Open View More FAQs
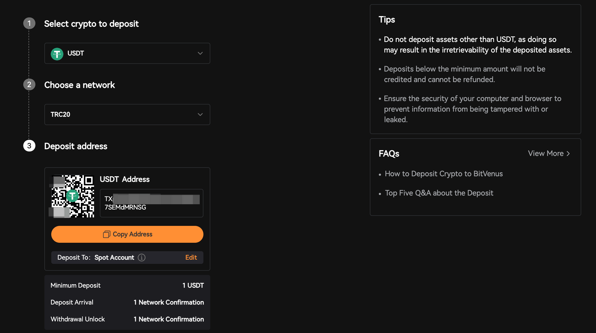Image resolution: width=596 pixels, height=333 pixels. tap(549, 154)
